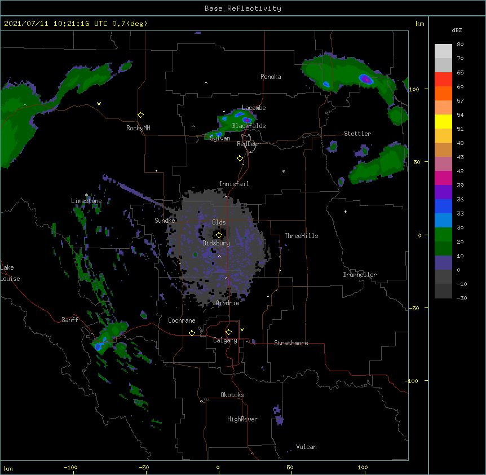Click the blue storm core east of Banff
486x475 pixels.
pos(99,346)
